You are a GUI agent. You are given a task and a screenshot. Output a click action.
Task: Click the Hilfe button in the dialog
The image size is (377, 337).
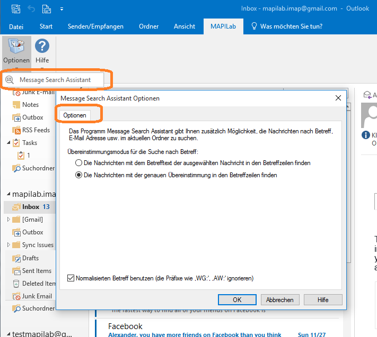click(x=323, y=300)
